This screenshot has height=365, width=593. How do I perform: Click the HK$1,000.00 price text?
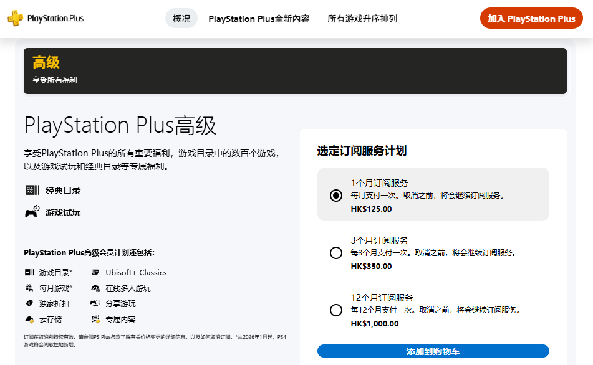(x=375, y=324)
